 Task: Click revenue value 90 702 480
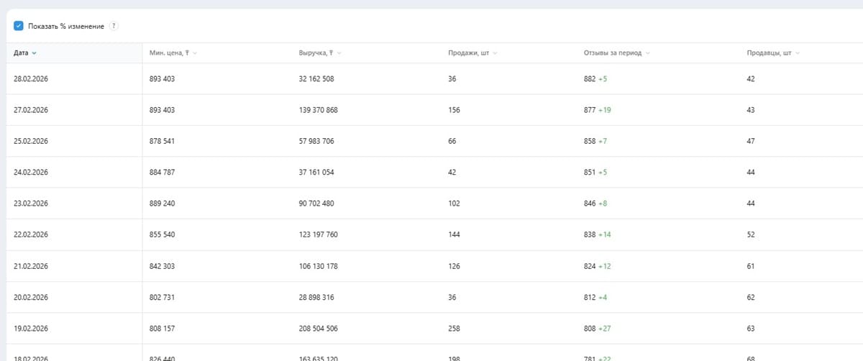(316, 204)
